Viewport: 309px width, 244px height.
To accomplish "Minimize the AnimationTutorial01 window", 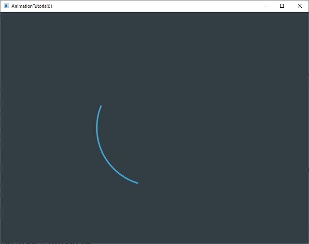I will [265, 6].
